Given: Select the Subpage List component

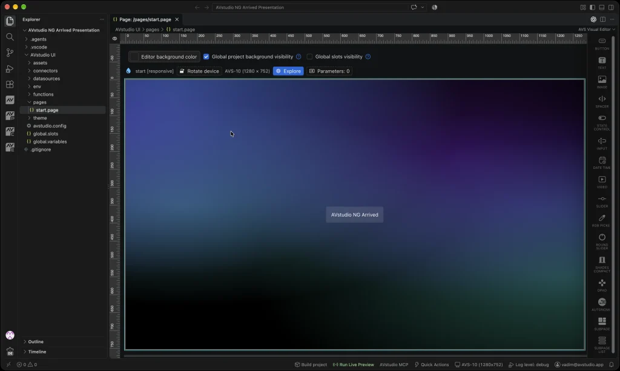Looking at the screenshot, I should (x=602, y=344).
